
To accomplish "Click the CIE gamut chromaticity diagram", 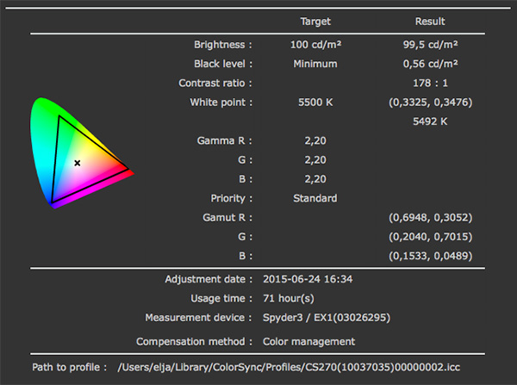I will 82,153.
